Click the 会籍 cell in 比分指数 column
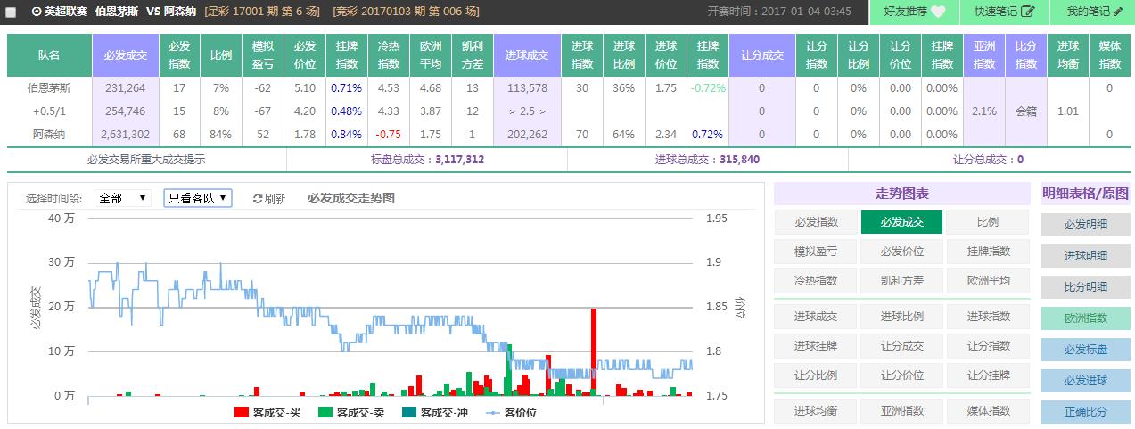The image size is (1135, 429). click(x=1026, y=111)
